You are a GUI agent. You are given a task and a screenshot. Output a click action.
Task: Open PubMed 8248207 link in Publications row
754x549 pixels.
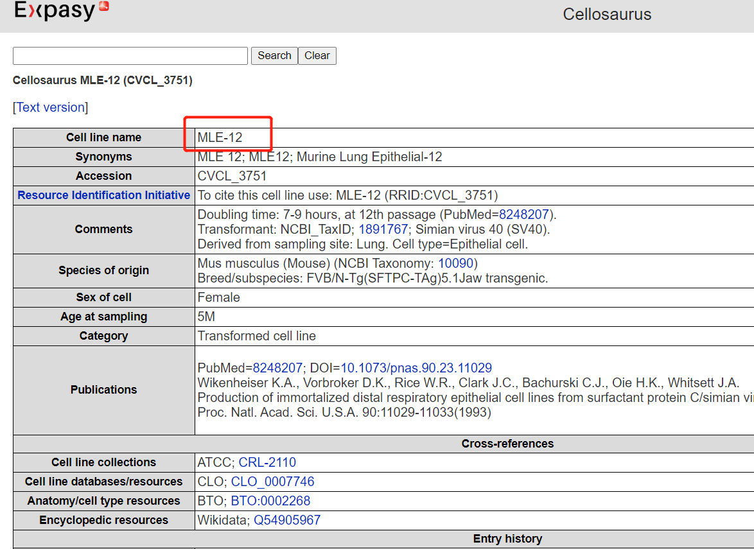pos(277,368)
